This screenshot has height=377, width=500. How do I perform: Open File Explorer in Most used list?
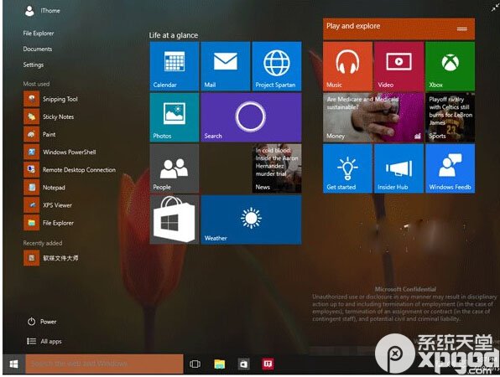tap(49, 223)
